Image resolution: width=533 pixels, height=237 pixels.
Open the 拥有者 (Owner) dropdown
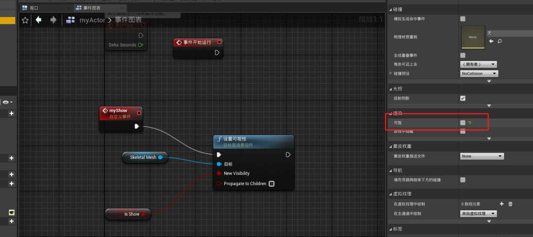[x=478, y=64]
